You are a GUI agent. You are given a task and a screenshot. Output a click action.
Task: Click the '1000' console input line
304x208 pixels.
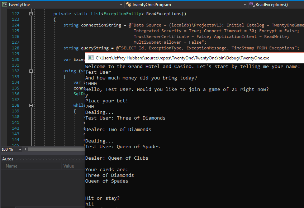coord(91,84)
